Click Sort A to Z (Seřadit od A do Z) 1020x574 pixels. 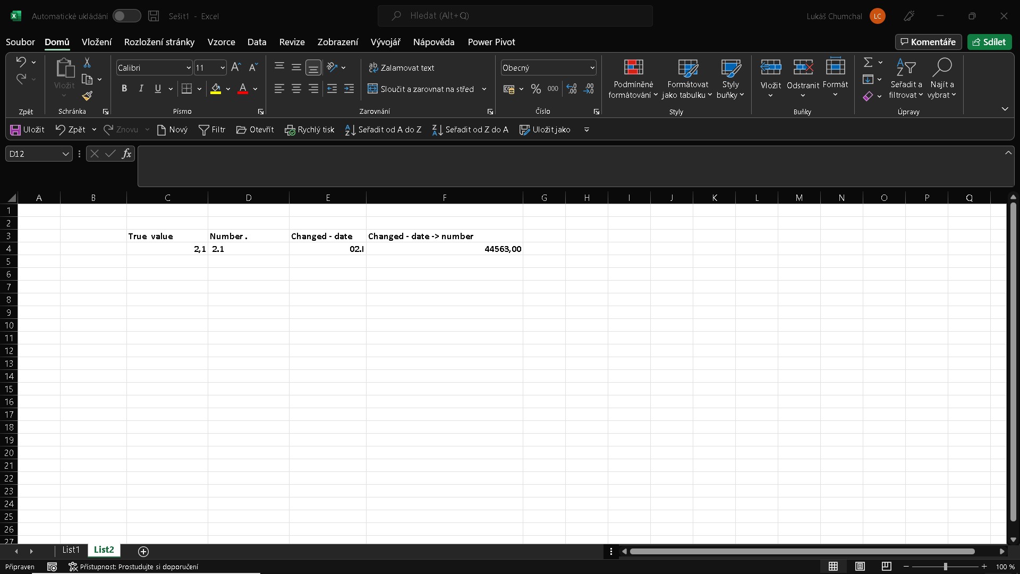point(383,130)
